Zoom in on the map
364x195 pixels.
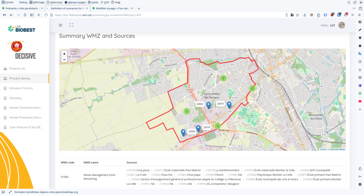click(x=64, y=54)
